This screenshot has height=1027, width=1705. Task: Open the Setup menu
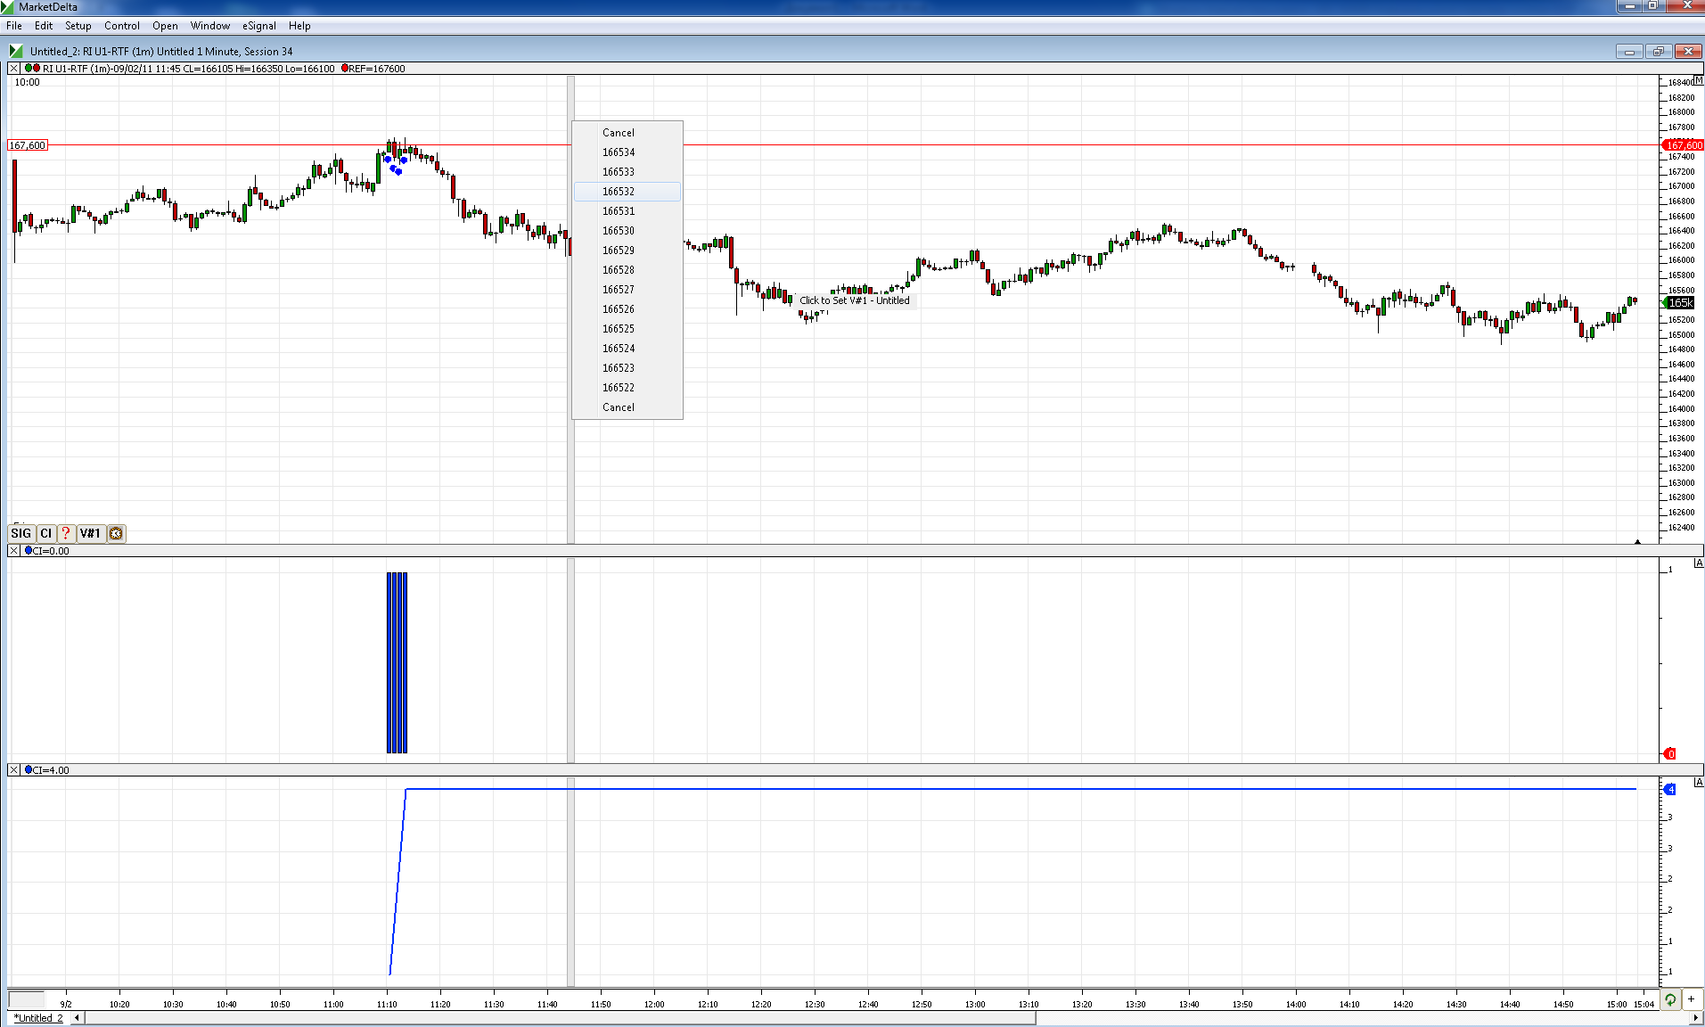point(78,26)
